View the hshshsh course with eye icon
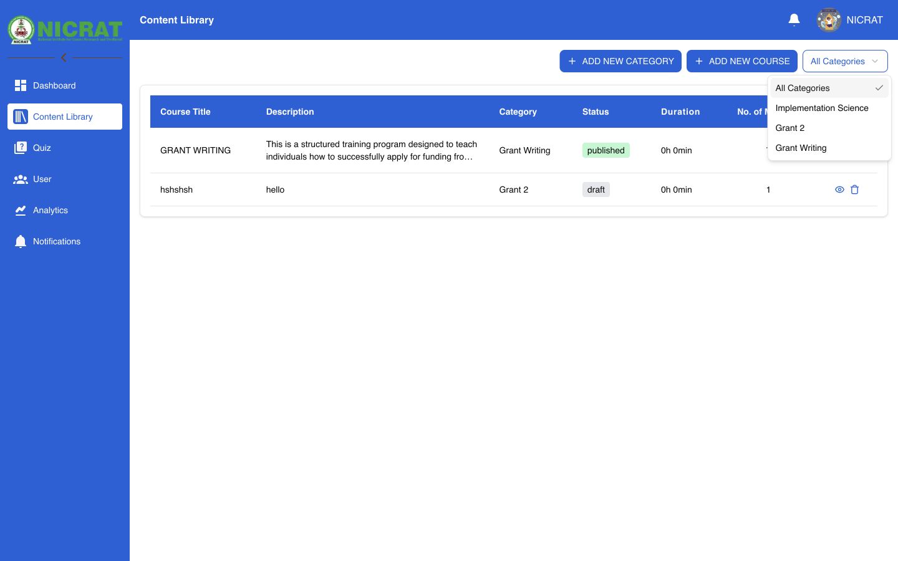The width and height of the screenshot is (898, 561). 839,189
